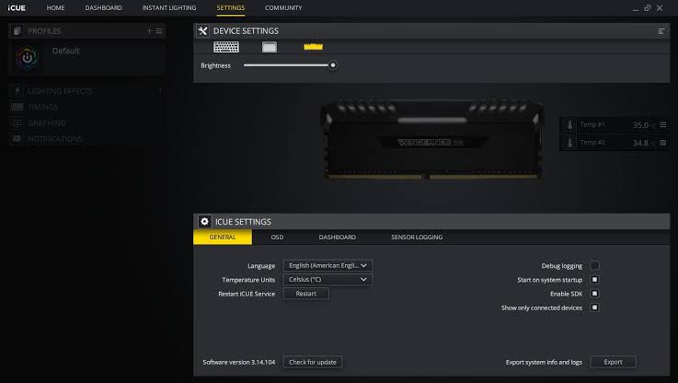The width and height of the screenshot is (678, 383).
Task: Click the wrench Device Settings icon
Action: 202,31
